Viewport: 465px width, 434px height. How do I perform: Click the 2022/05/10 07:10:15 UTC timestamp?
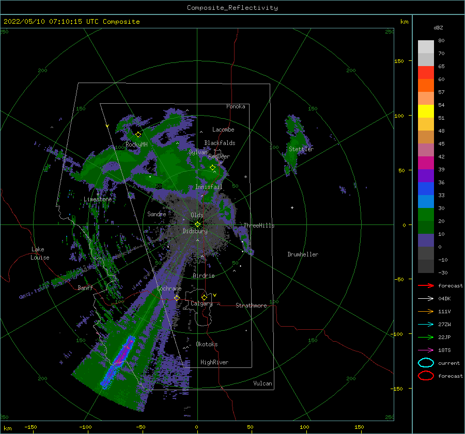click(51, 22)
